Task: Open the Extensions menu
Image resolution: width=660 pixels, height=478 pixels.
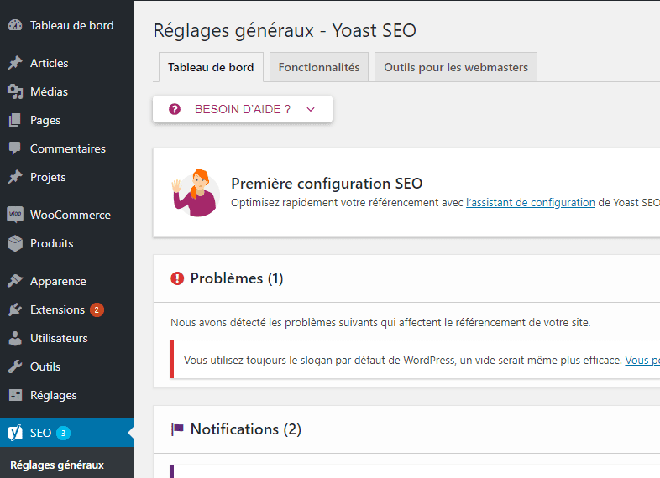Action: tap(67, 309)
